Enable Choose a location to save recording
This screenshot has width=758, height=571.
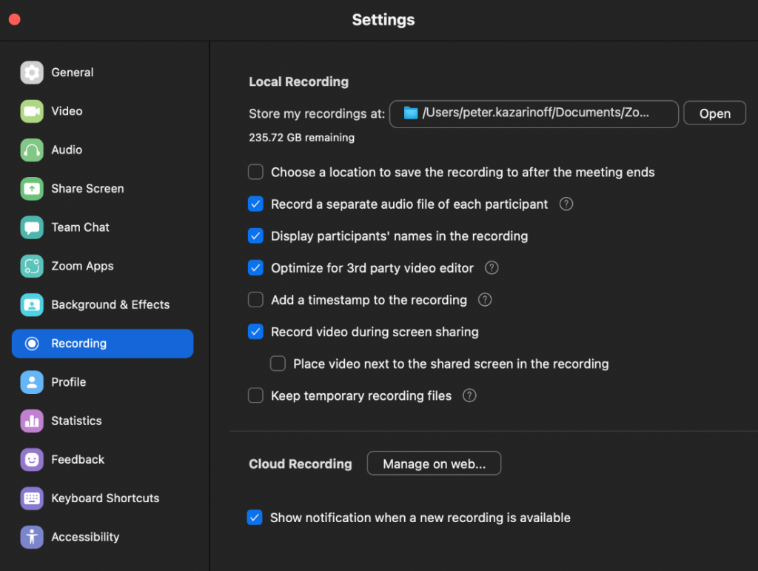click(255, 173)
